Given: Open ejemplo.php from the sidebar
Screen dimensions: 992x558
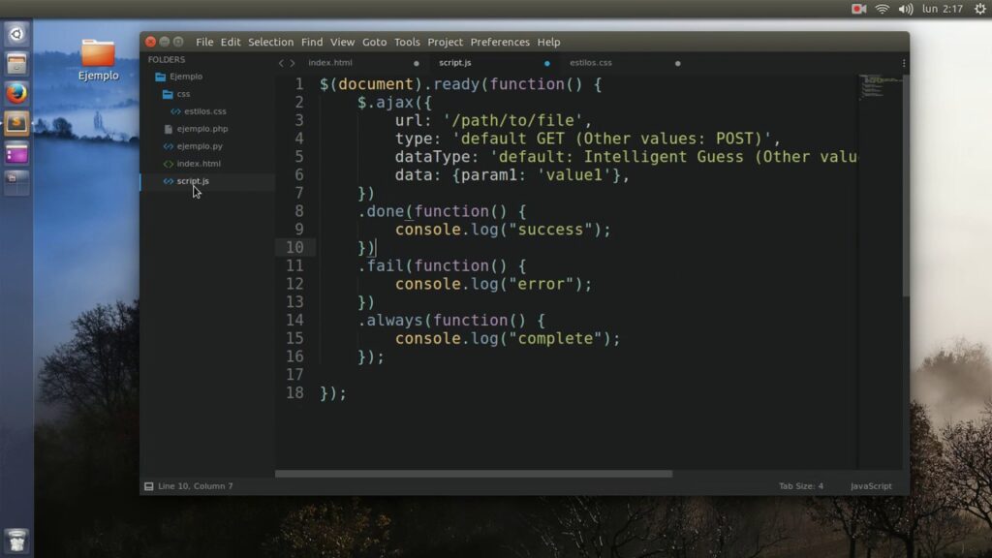Looking at the screenshot, I should tap(201, 129).
